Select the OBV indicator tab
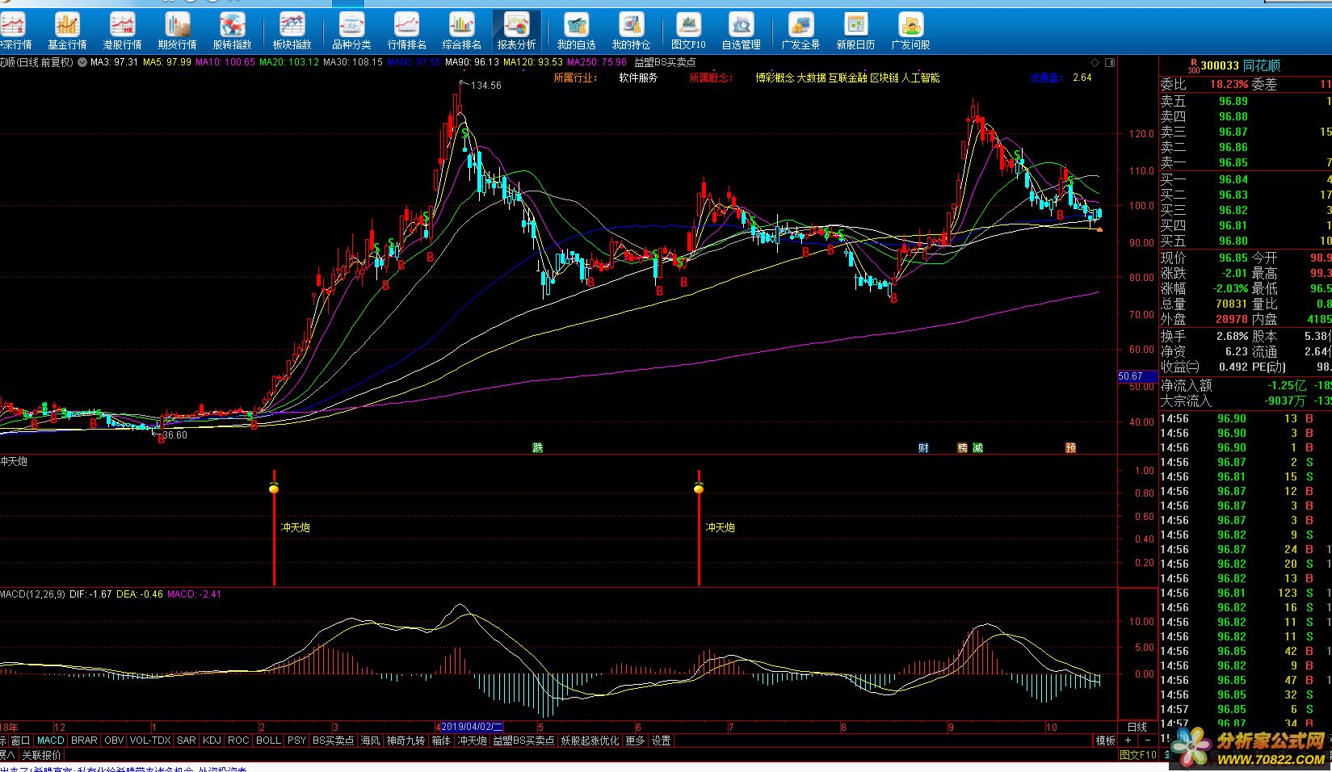 [114, 741]
